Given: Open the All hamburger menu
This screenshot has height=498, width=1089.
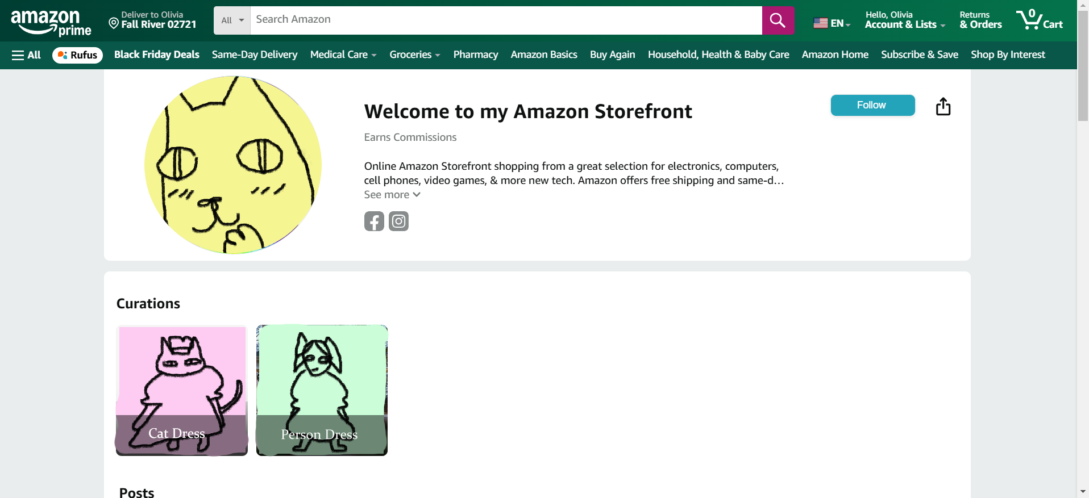Looking at the screenshot, I should pyautogui.click(x=26, y=55).
